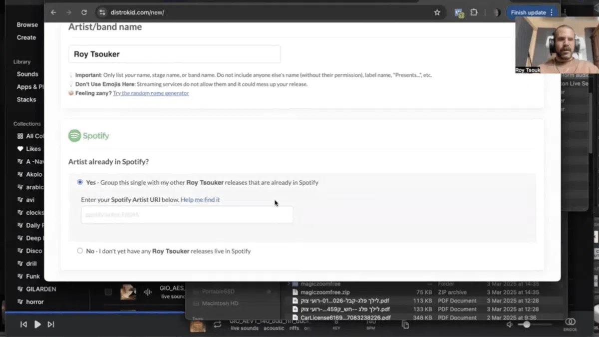Bookmark this page with the star icon
This screenshot has height=337, width=599.
(437, 12)
